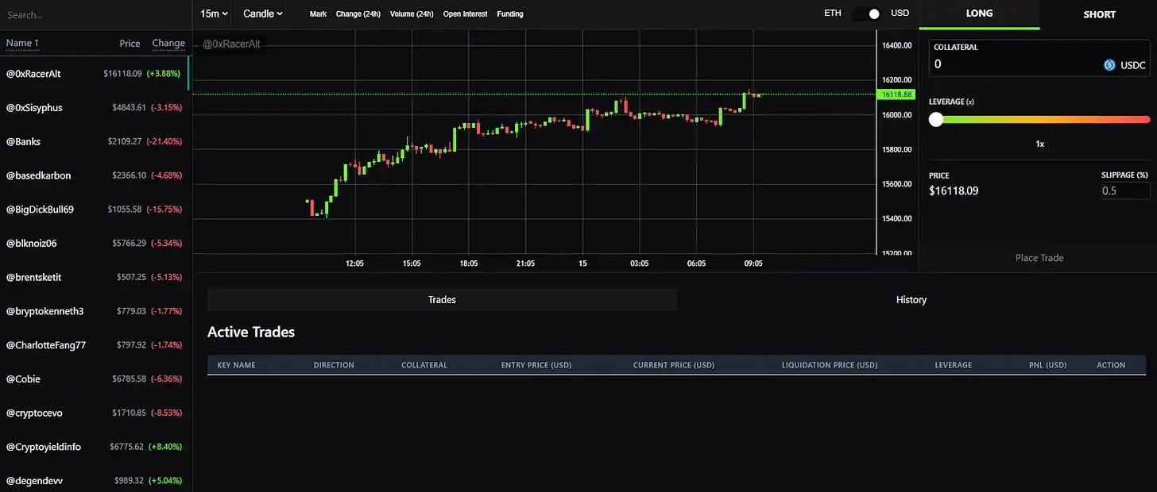This screenshot has height=492, width=1157.
Task: Click the leverage slider handle
Action: coord(936,119)
